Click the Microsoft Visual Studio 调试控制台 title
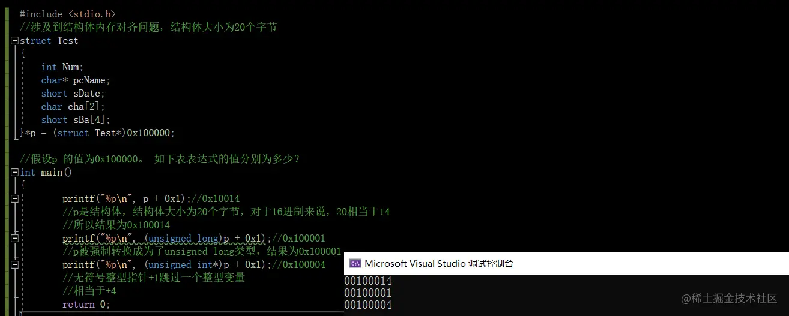Image resolution: width=789 pixels, height=316 pixels. pyautogui.click(x=438, y=263)
